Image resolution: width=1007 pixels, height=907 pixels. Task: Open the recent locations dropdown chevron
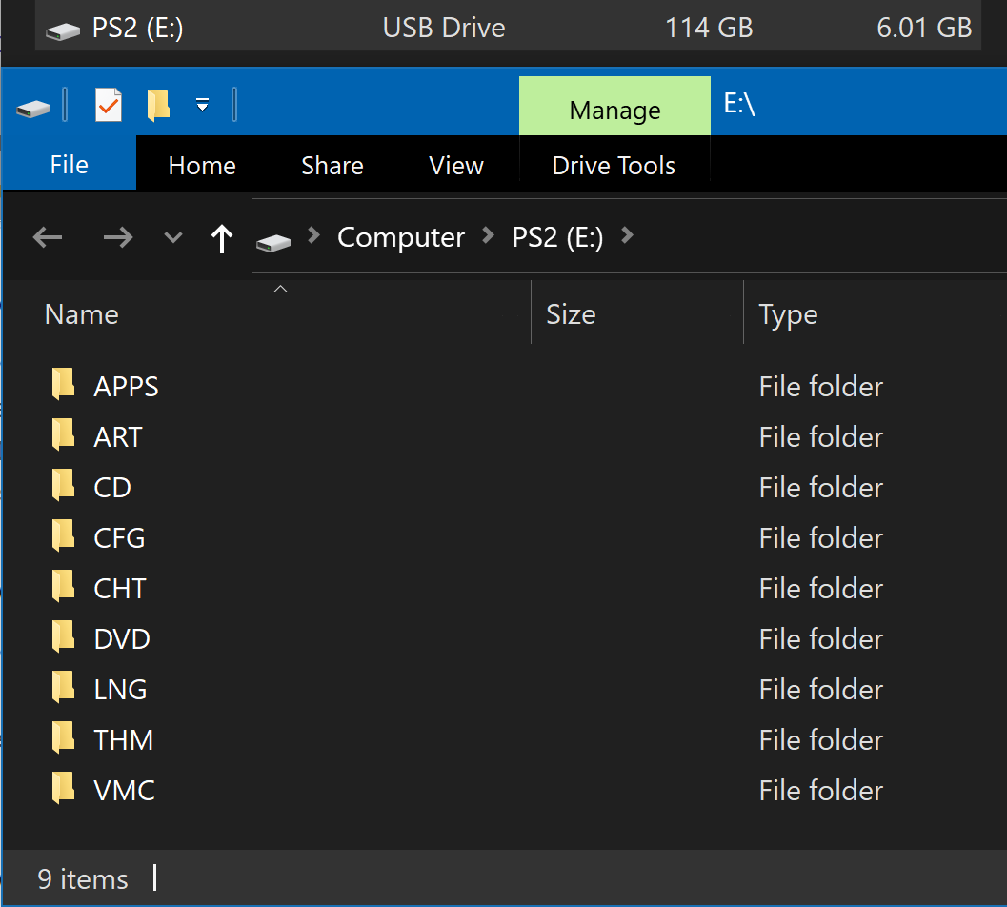(x=172, y=237)
